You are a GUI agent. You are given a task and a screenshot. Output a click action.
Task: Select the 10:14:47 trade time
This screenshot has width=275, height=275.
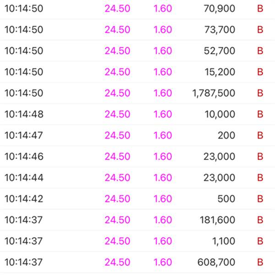pos(24,135)
